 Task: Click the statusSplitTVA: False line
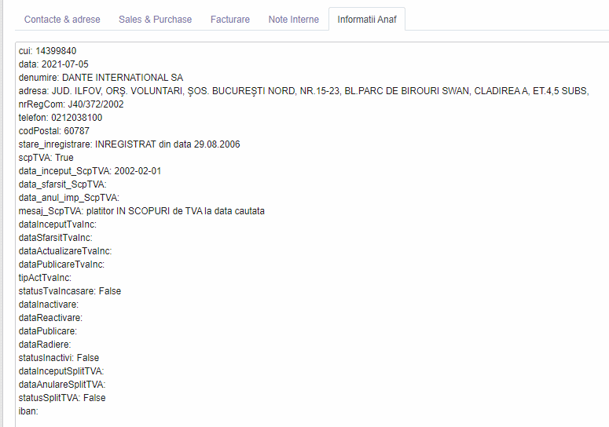62,398
